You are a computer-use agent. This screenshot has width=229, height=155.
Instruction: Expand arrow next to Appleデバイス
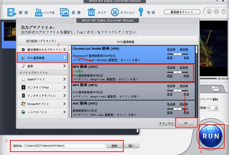click(x=65, y=79)
